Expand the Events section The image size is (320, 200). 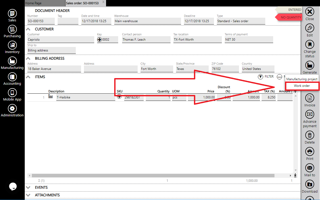pos(29,187)
